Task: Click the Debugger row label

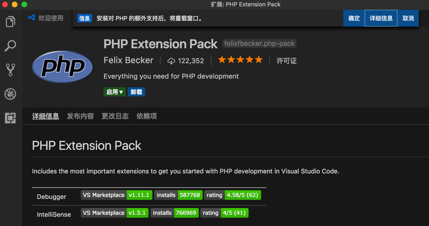Action: pyautogui.click(x=51, y=197)
